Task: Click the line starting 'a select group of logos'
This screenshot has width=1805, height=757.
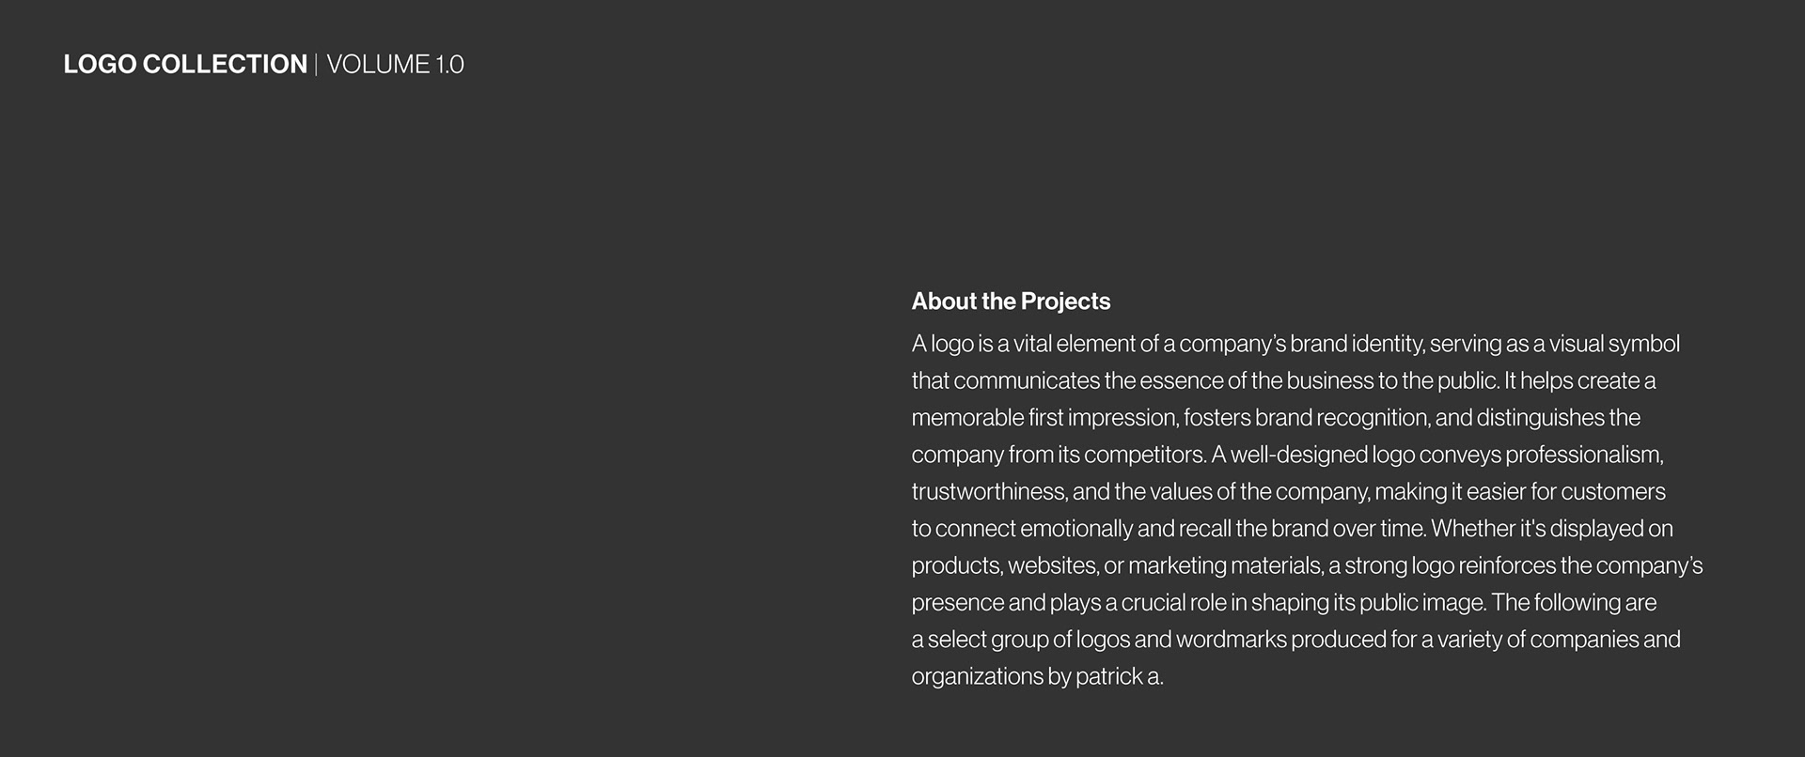Action: coord(1295,640)
